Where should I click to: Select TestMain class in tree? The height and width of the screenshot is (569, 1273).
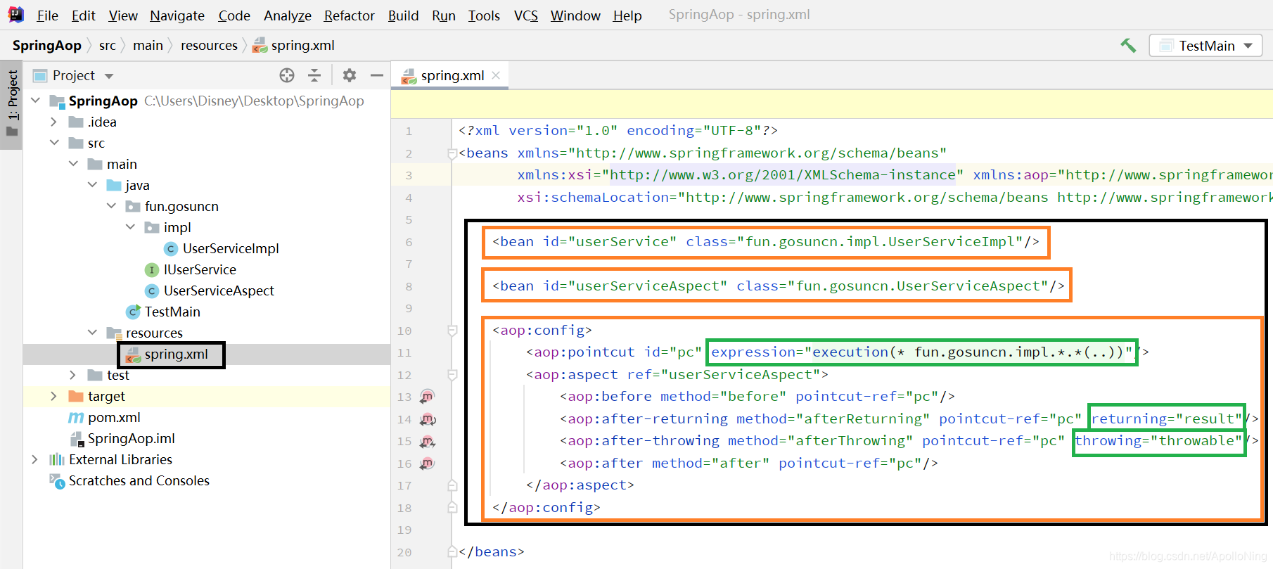point(172,312)
